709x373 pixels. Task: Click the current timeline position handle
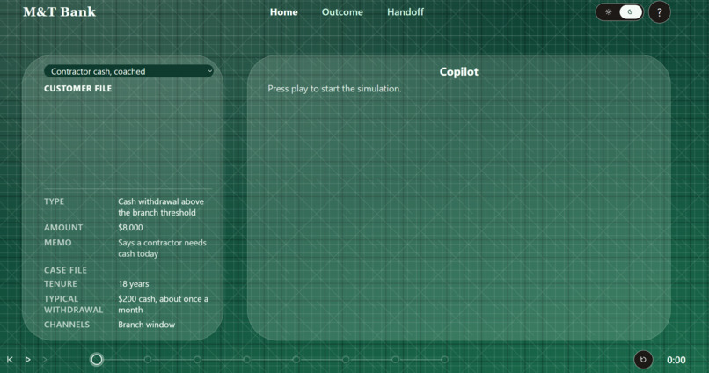pyautogui.click(x=96, y=360)
